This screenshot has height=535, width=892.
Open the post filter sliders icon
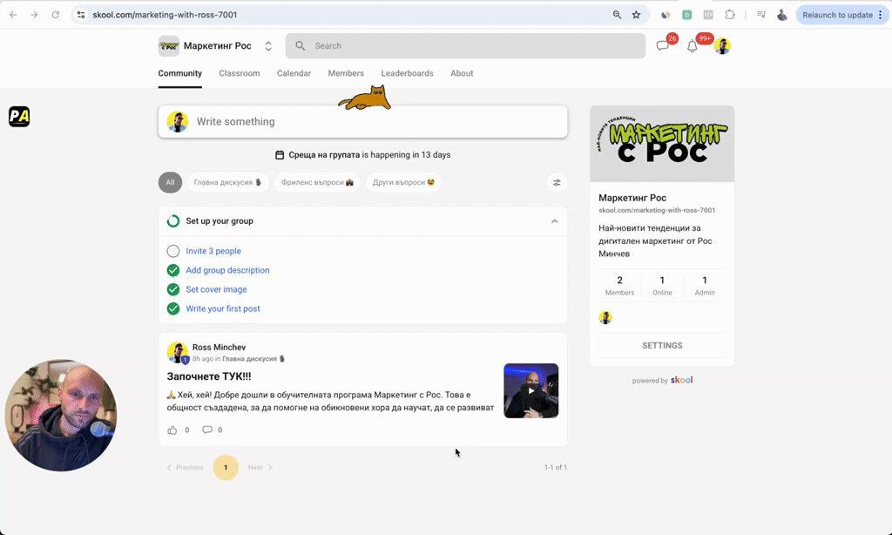(557, 183)
